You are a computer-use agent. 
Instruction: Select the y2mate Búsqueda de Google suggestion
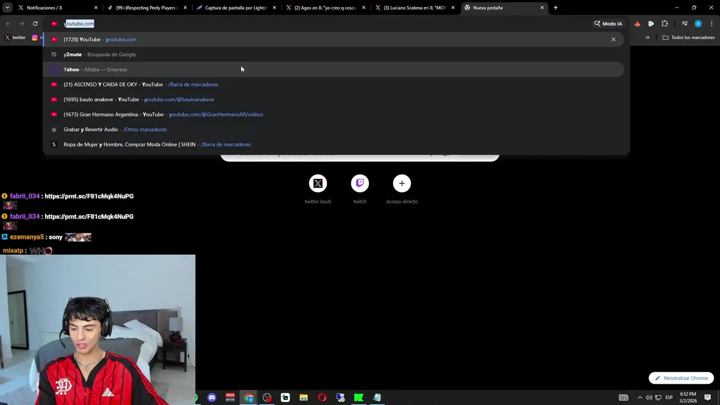pos(334,55)
